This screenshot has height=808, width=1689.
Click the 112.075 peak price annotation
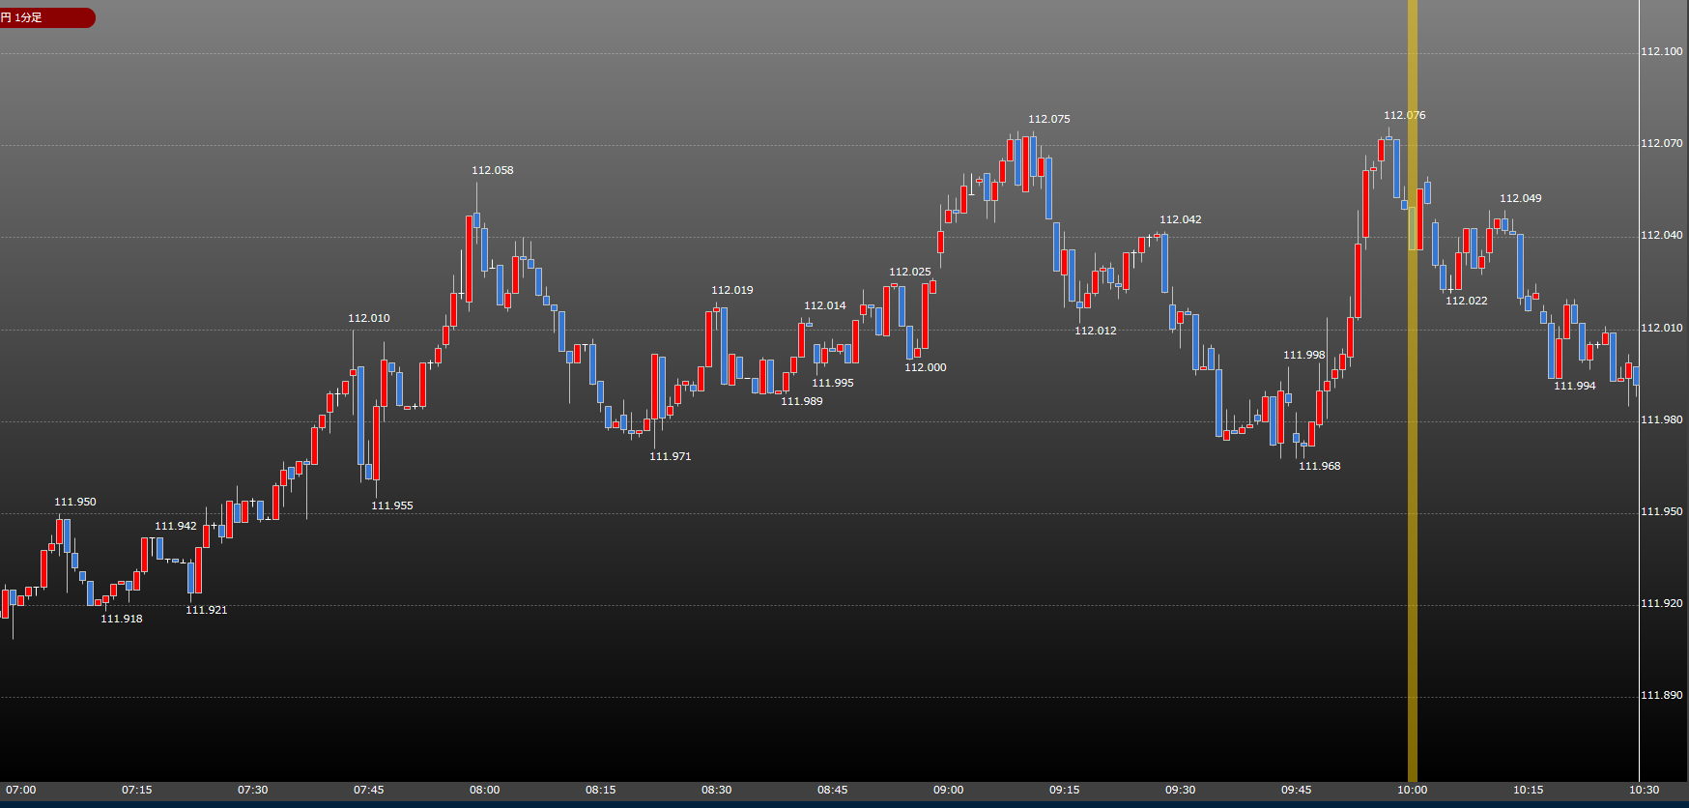(x=1049, y=119)
